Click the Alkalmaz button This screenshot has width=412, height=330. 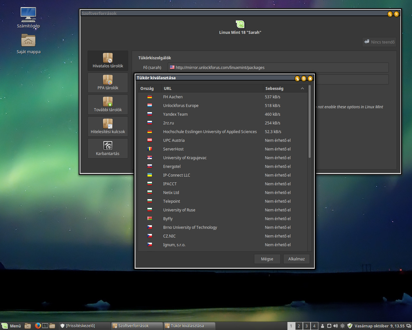point(296,259)
